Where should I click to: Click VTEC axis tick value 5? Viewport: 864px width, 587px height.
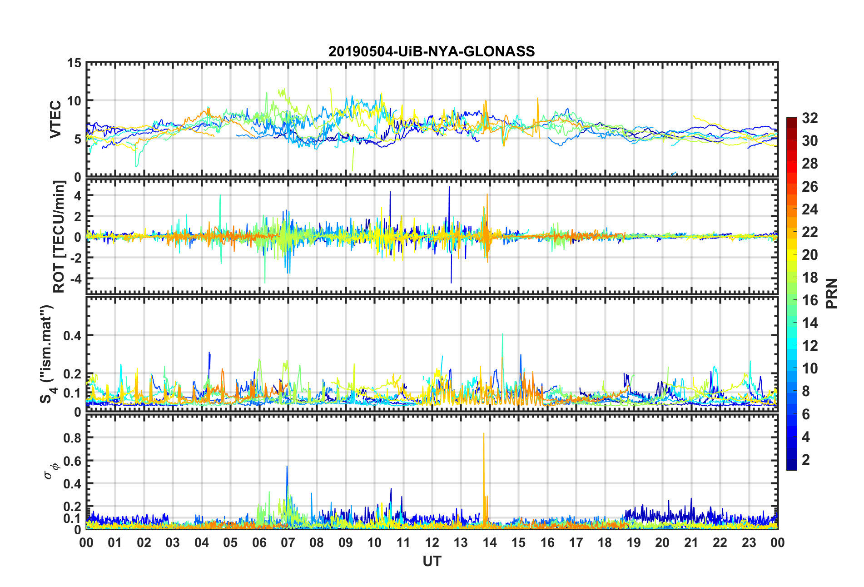(78, 139)
